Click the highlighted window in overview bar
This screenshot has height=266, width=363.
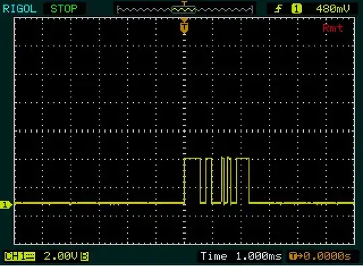tap(184, 9)
